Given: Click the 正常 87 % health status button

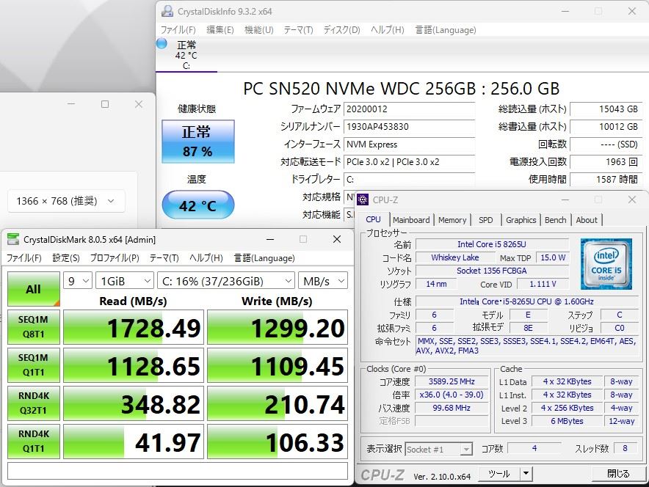Looking at the screenshot, I should click(197, 142).
